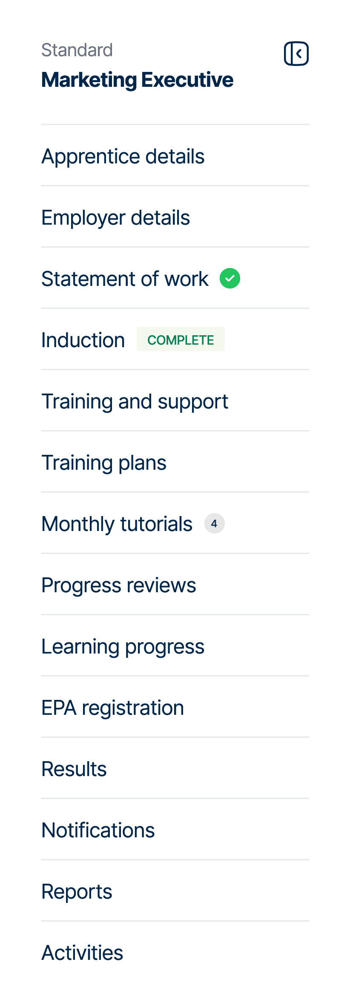Open Training and support
Viewport: 350px width, 1002px height.
coord(135,400)
